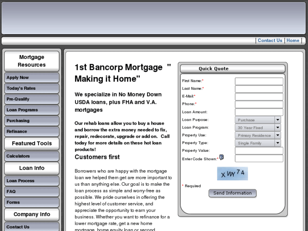Viewport: 308px width, 231px height.
Task: Click the Quick Quote form header
Action: pos(233,69)
